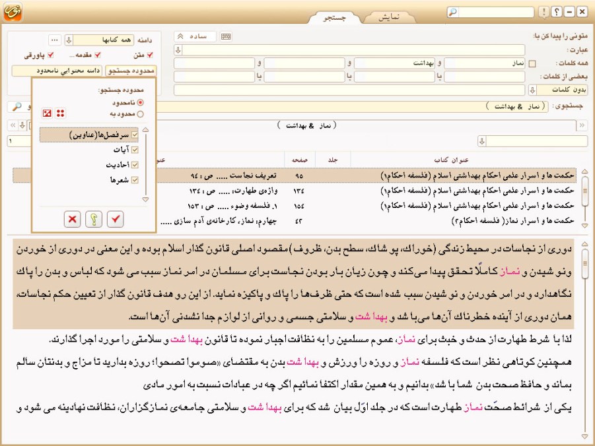Click the text pane scrollbar thumb
Screen dimensions: 595x446
pyautogui.click(x=584, y=263)
